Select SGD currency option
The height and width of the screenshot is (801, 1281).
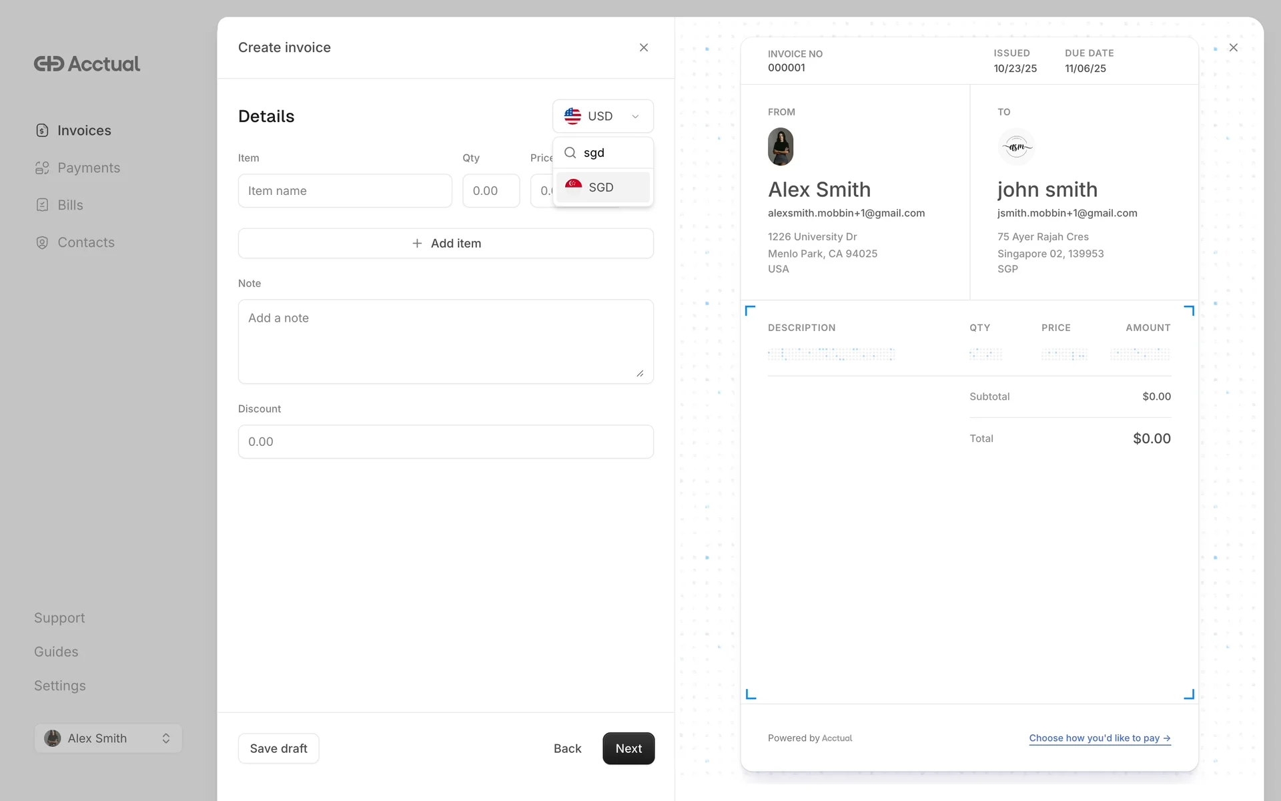(x=602, y=188)
